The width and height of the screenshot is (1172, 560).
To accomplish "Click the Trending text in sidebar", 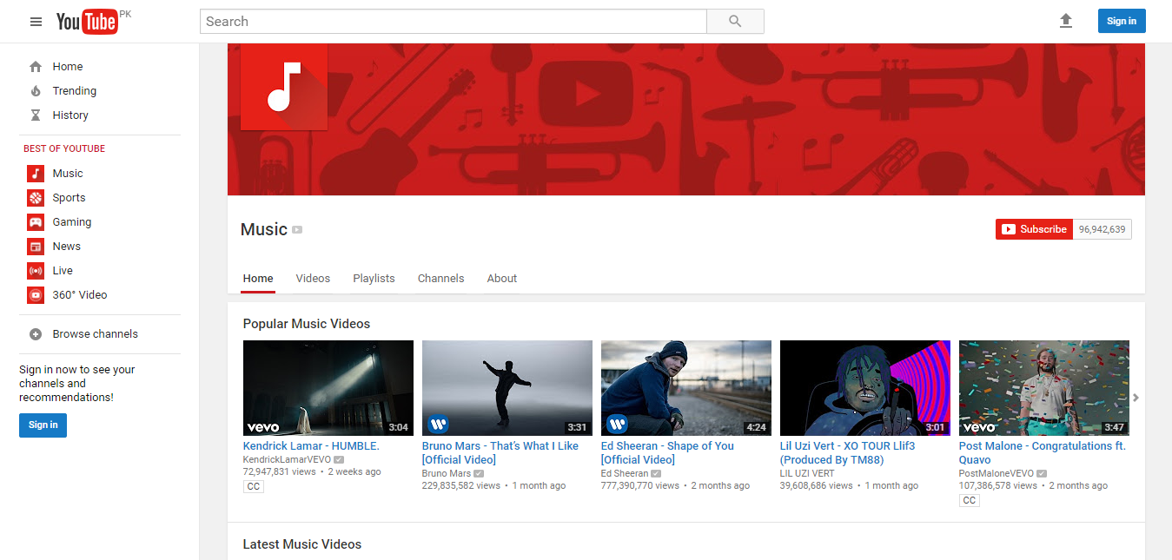I will [x=75, y=91].
